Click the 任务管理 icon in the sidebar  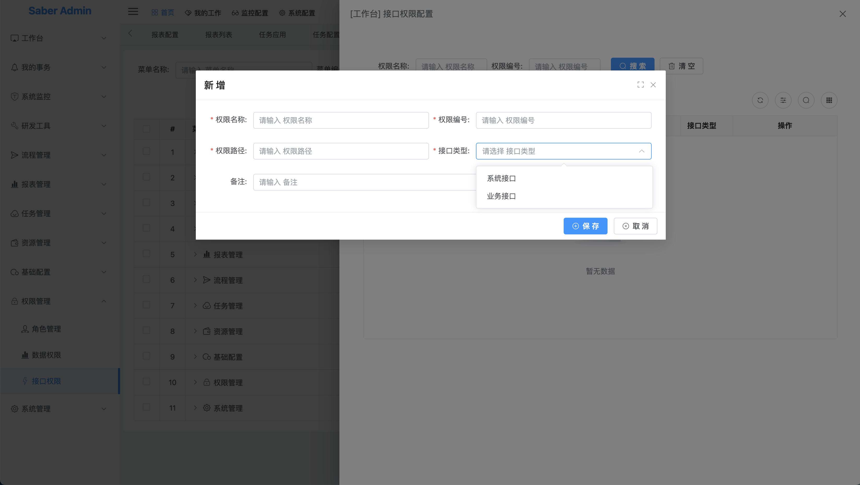14,214
